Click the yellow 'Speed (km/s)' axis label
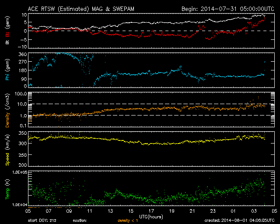The width and height of the screenshot is (280, 224). 7,150
